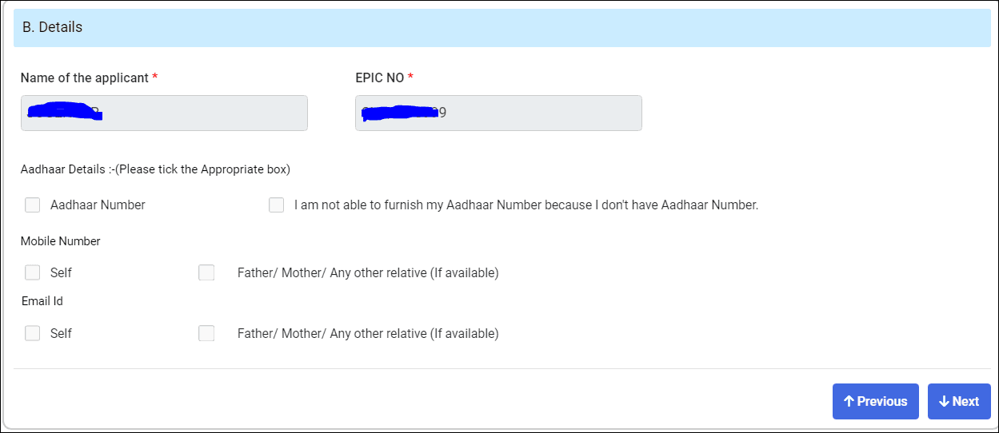Tick Father/Mother relative checkbox under Email Id
The width and height of the screenshot is (999, 433).
[x=206, y=333]
